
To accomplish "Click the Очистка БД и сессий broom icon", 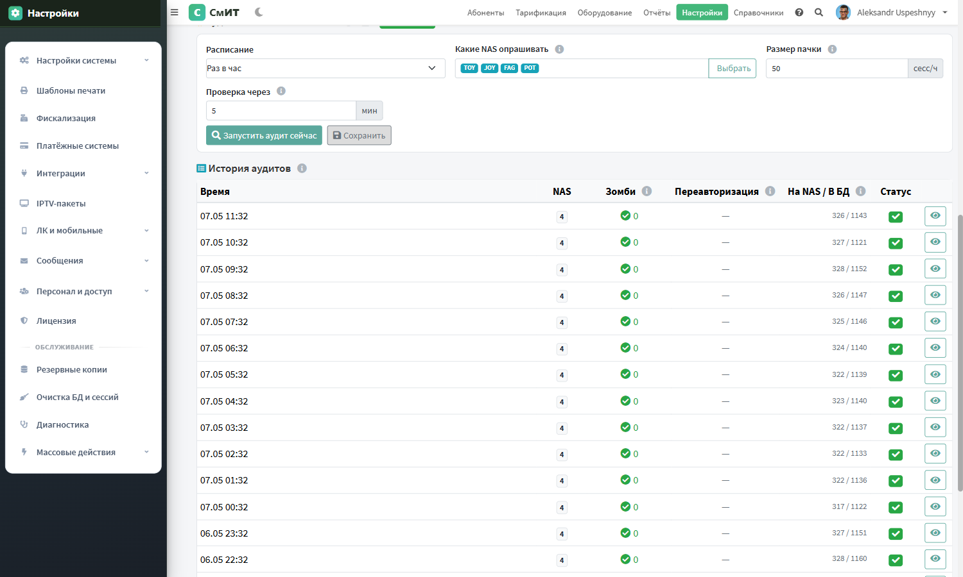I will click(24, 397).
